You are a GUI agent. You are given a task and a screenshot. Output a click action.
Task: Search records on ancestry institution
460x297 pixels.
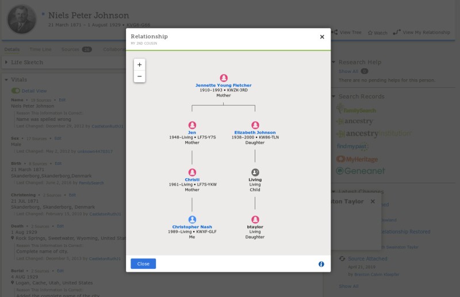(374, 134)
